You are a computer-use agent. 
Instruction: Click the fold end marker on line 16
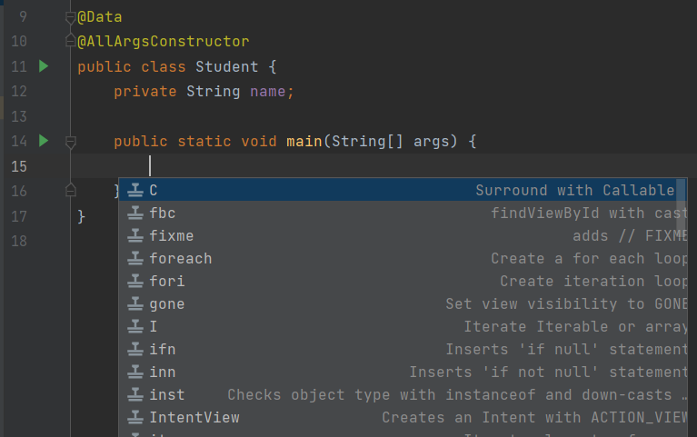coord(71,190)
